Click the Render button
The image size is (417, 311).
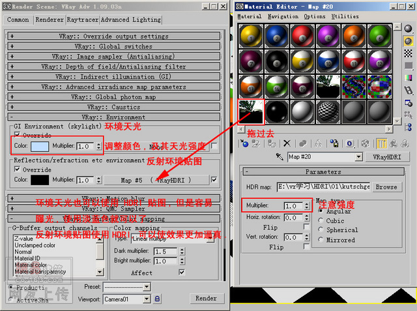(207, 298)
